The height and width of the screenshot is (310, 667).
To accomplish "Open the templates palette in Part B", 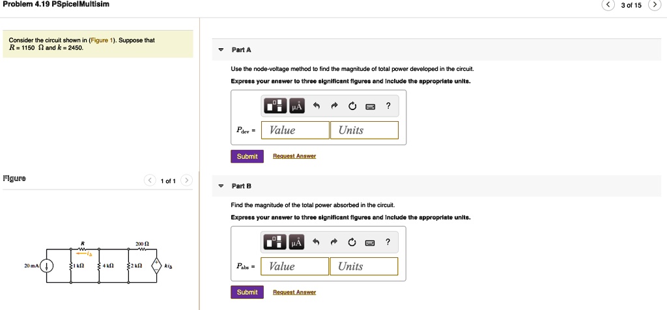I will coord(275,242).
